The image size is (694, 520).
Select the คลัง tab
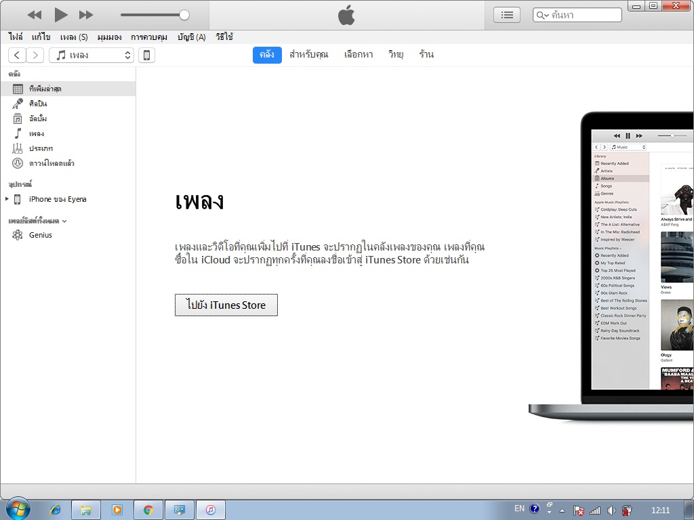[267, 55]
